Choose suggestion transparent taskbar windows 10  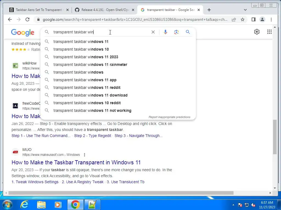point(118,49)
